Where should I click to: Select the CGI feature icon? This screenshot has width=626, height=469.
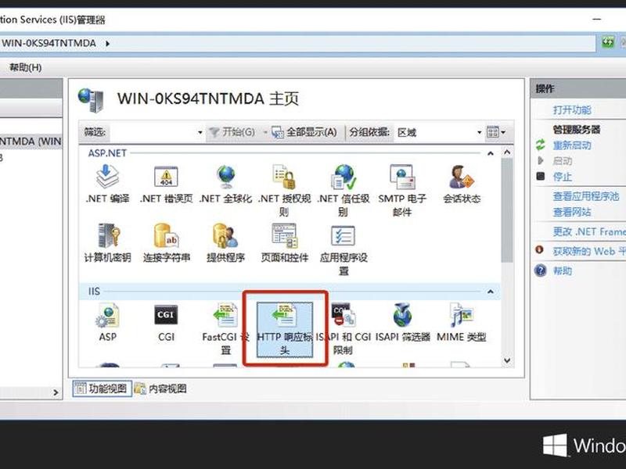(166, 322)
